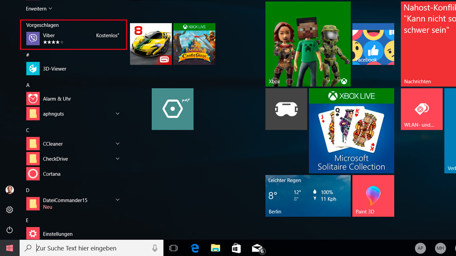The width and height of the screenshot is (456, 256).
Task: Open File Explorer from taskbar
Action: (216, 248)
